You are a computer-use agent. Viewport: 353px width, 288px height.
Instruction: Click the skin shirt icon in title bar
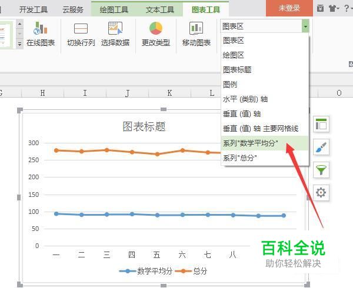(333, 9)
